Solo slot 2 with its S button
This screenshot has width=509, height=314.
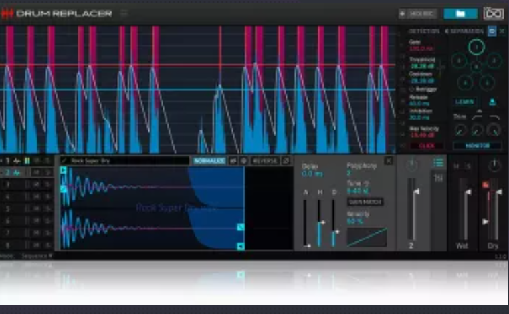click(x=47, y=172)
